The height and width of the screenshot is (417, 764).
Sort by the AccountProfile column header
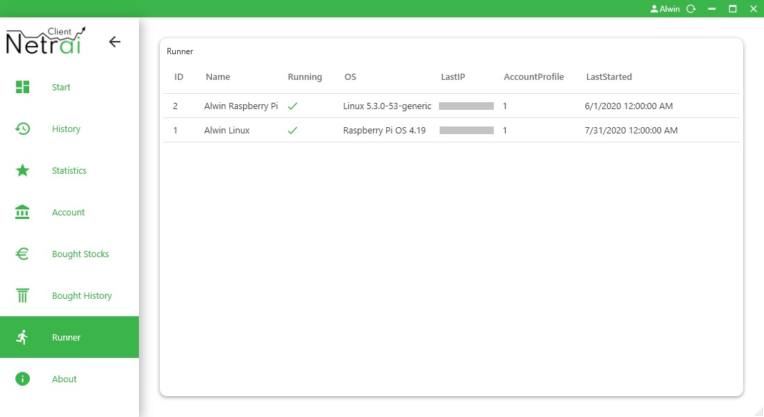click(x=533, y=76)
